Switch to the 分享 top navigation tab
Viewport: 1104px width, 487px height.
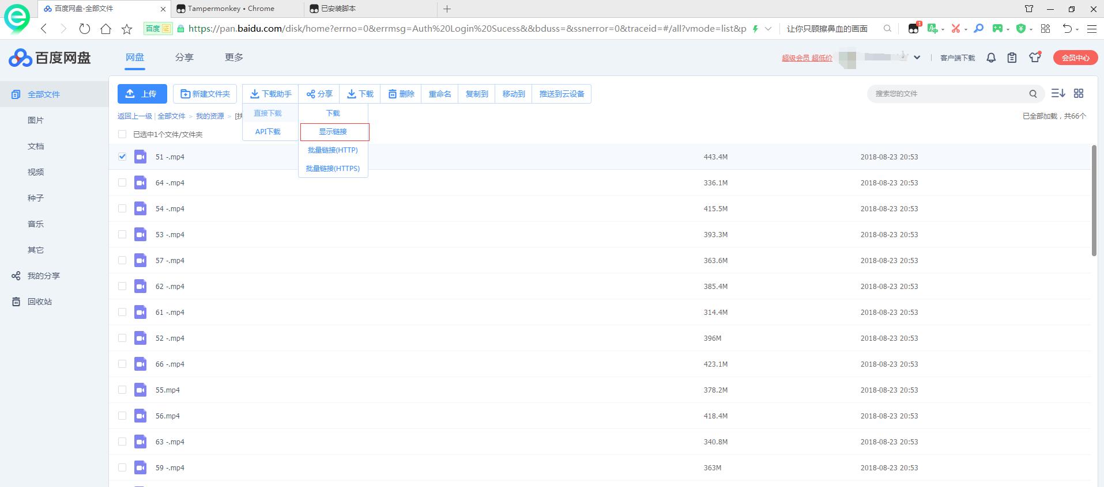click(x=184, y=58)
